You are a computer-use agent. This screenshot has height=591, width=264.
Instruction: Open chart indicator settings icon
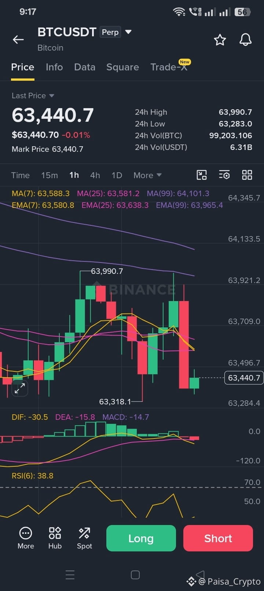click(x=224, y=175)
